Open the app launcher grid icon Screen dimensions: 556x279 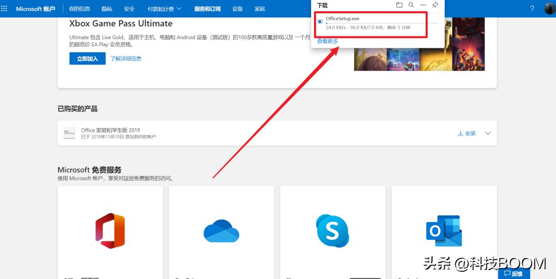click(x=5, y=9)
